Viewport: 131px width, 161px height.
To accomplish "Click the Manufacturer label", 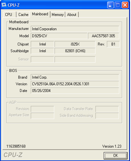I will point(19,29).
